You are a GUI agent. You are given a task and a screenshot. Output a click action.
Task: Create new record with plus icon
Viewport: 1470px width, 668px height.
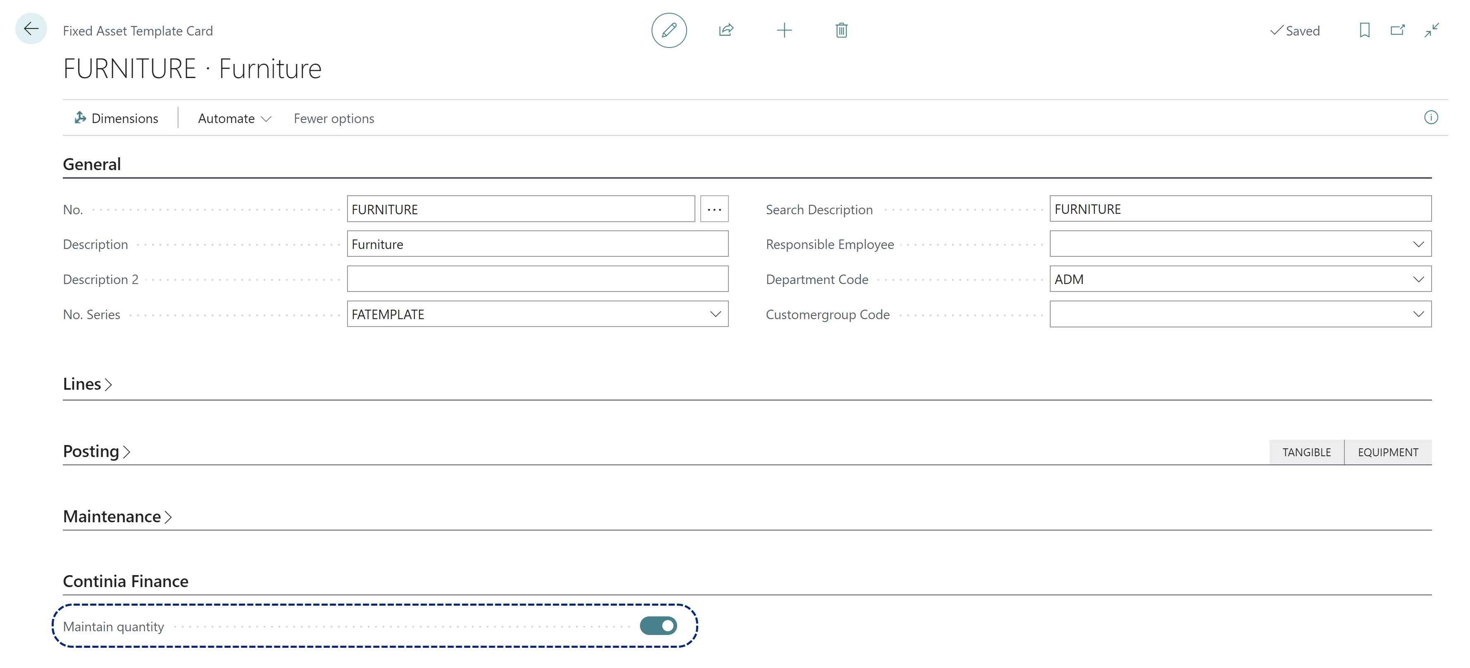tap(784, 30)
